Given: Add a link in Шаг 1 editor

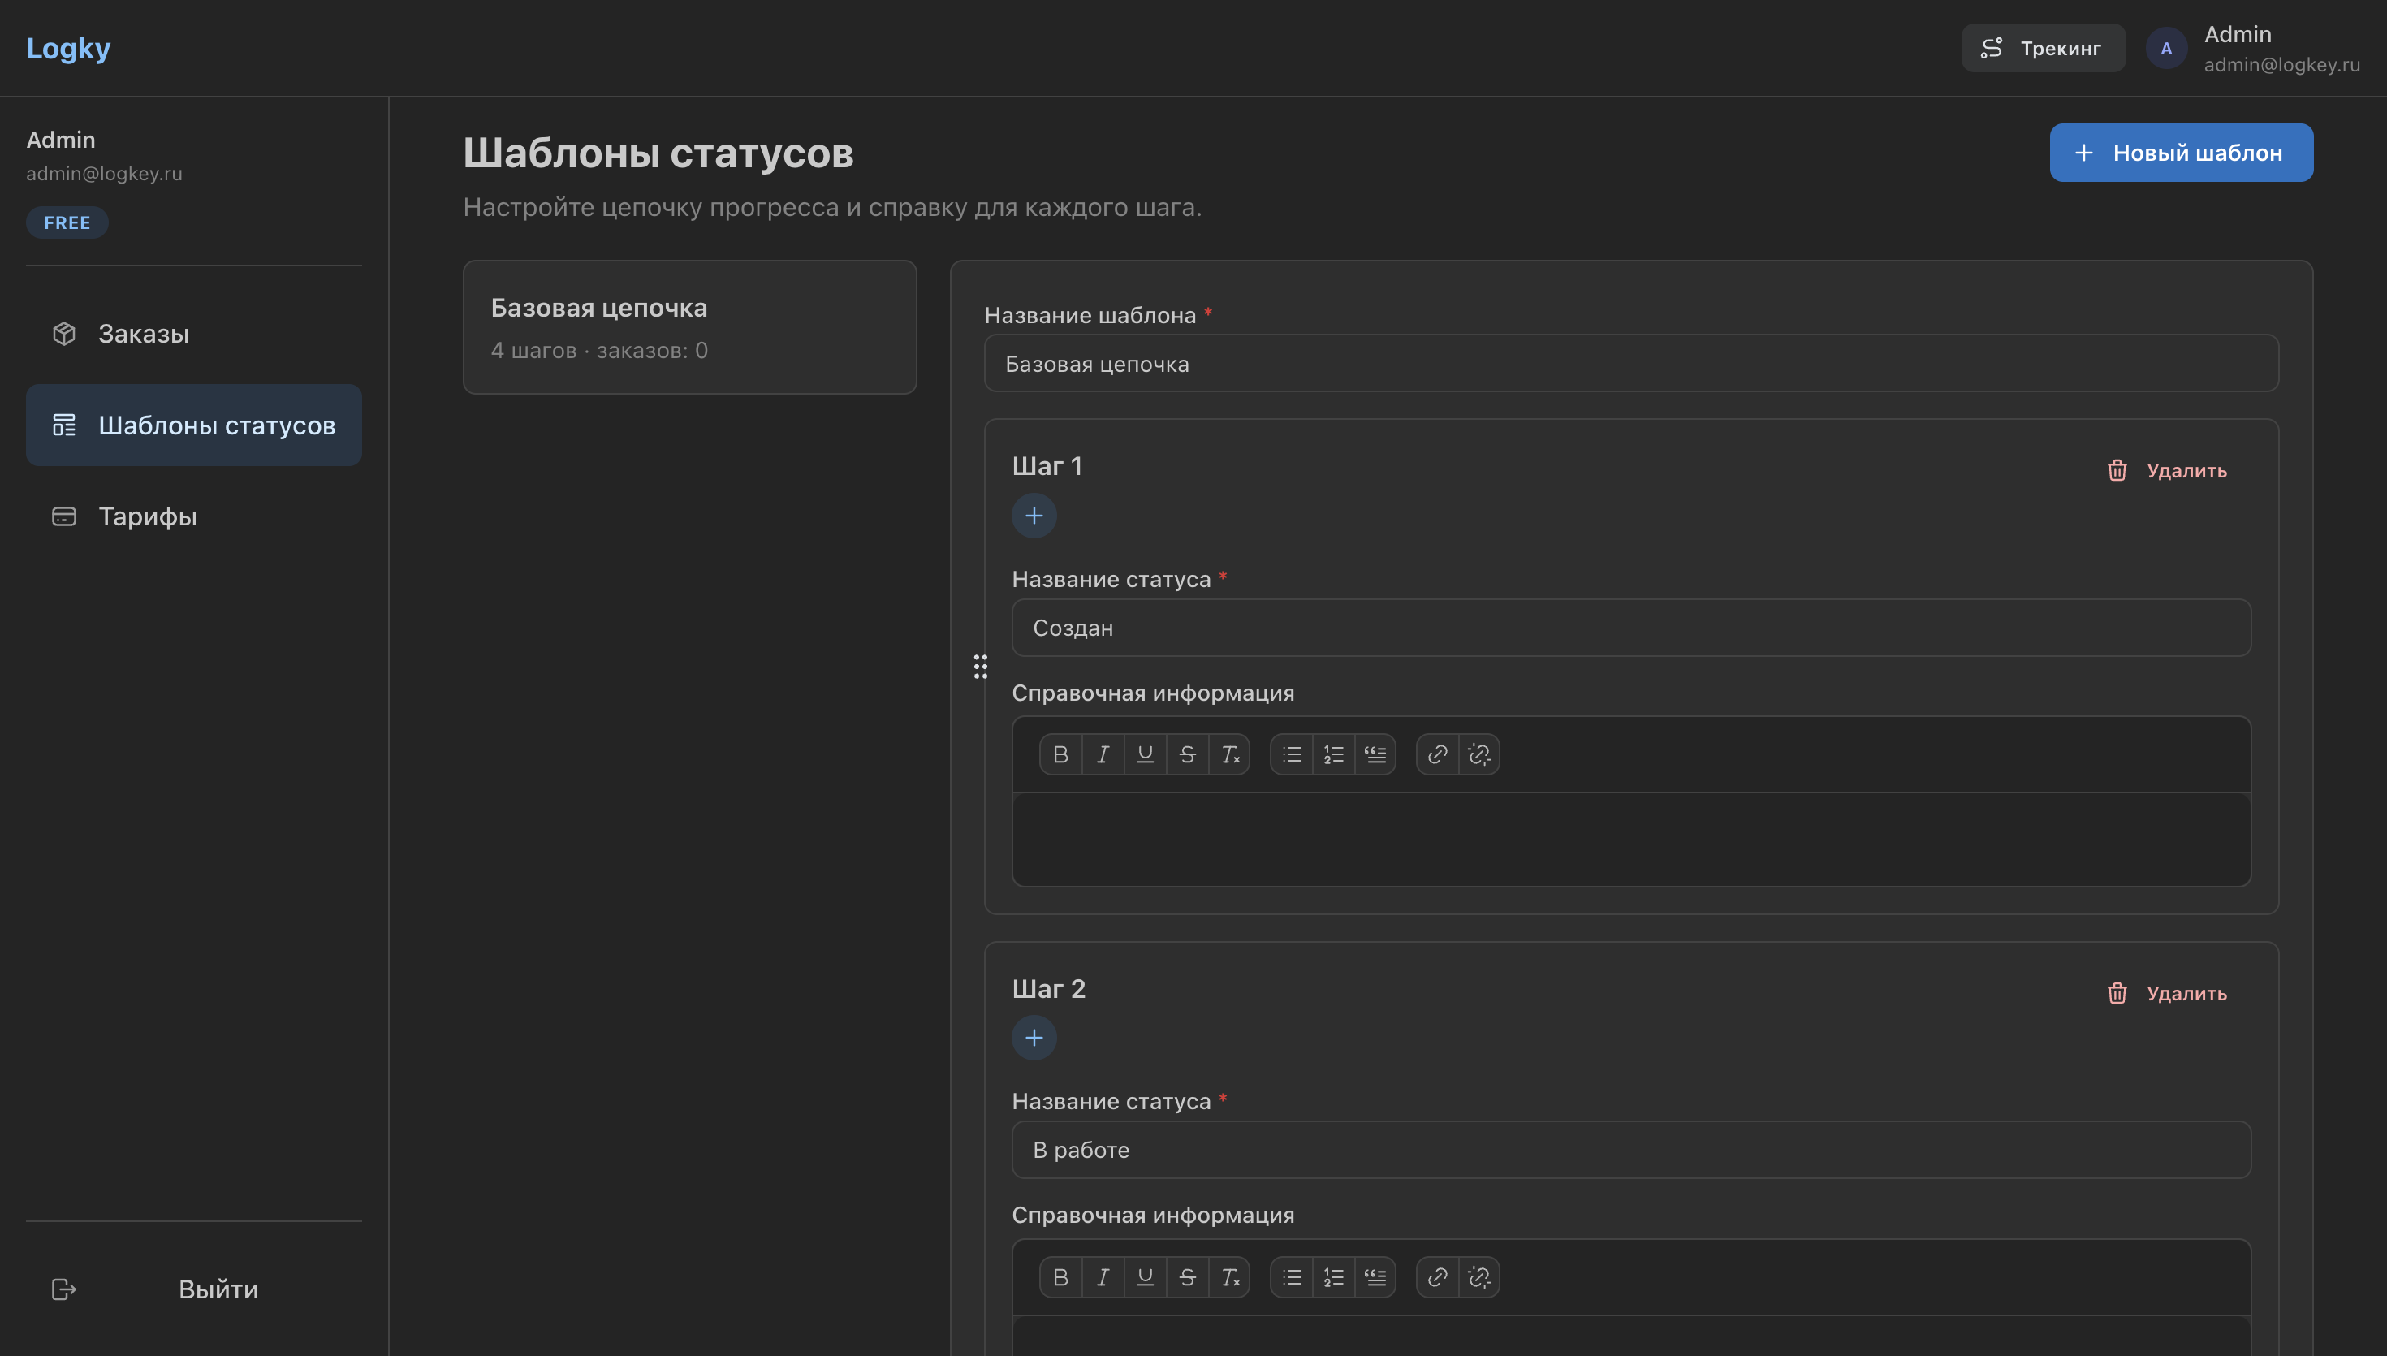Looking at the screenshot, I should [1437, 754].
